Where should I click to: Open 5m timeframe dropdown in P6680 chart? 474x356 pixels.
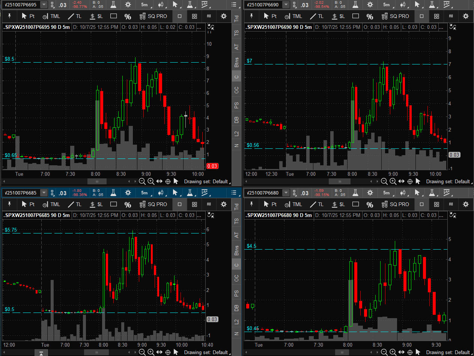pos(387,193)
